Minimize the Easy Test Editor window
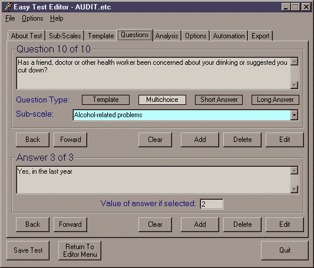 click(x=286, y=7)
